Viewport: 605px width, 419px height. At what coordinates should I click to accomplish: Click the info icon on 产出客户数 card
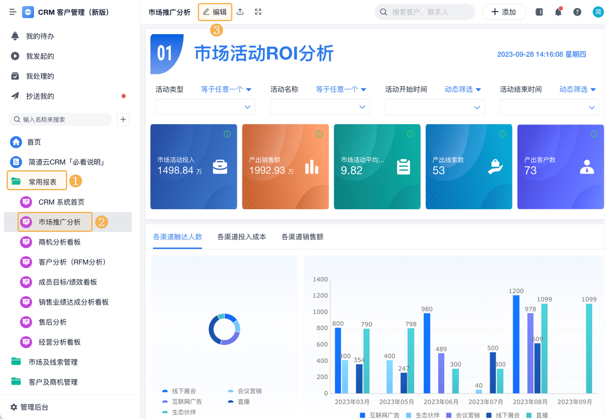(x=594, y=134)
